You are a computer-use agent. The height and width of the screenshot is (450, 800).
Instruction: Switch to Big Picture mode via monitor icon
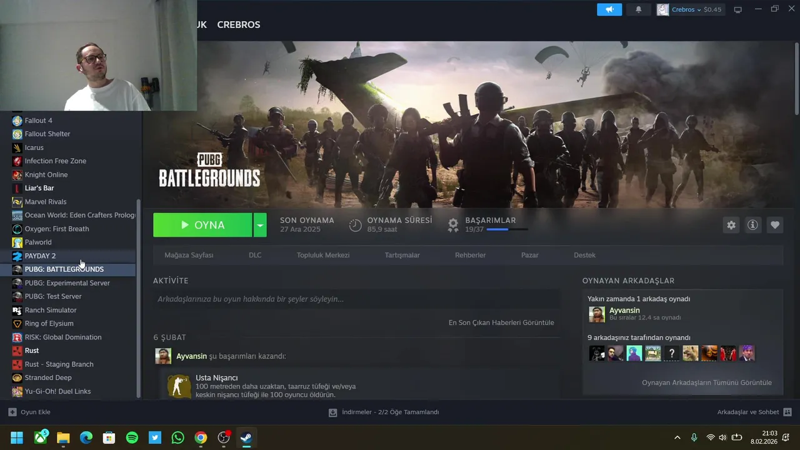click(737, 9)
